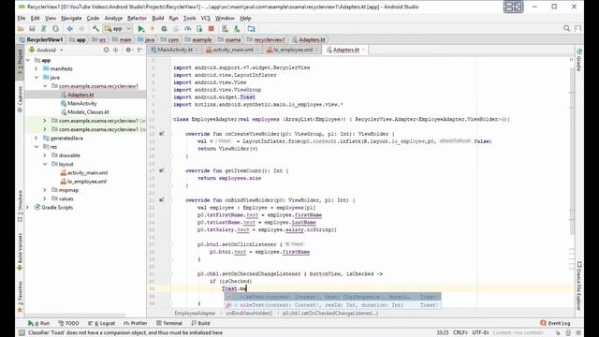Toggle the Gradle side tool window
Viewport: 599px width, 337px height.
(579, 60)
